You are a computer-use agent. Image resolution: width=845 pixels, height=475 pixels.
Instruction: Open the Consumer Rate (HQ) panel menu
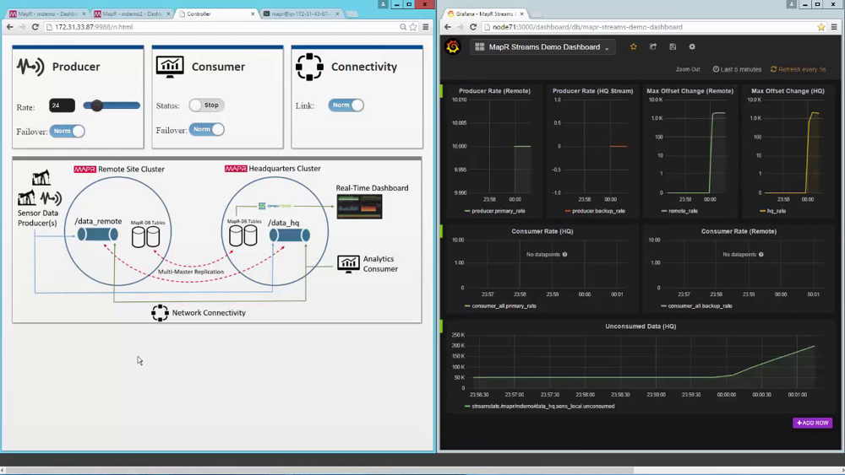point(542,231)
